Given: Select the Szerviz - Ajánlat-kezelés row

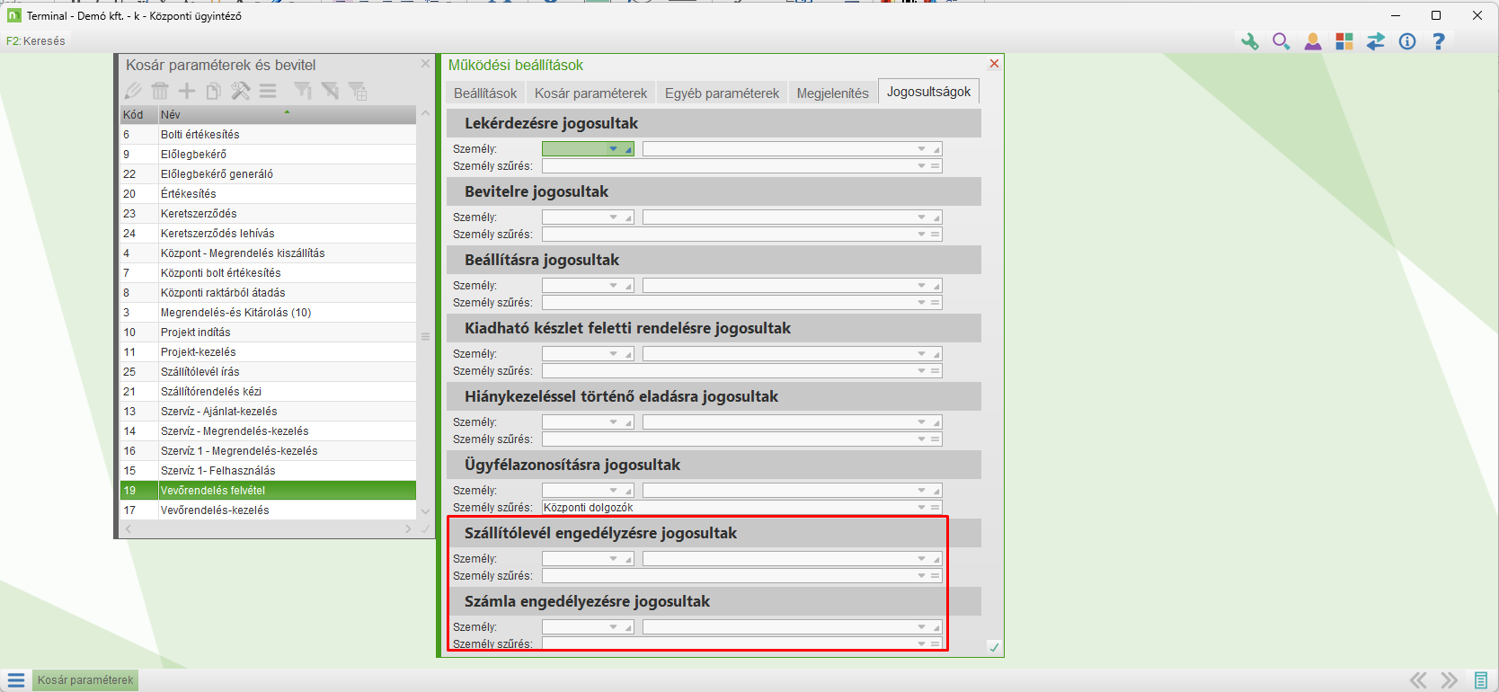Looking at the screenshot, I should tap(268, 412).
